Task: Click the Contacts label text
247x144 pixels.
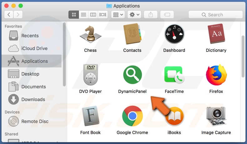Action: click(x=132, y=50)
